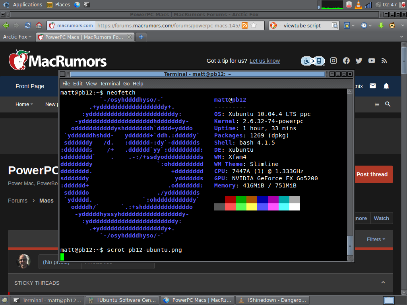407x305 pixels.
Task: Open MacRumors Facebook page
Action: click(x=346, y=61)
